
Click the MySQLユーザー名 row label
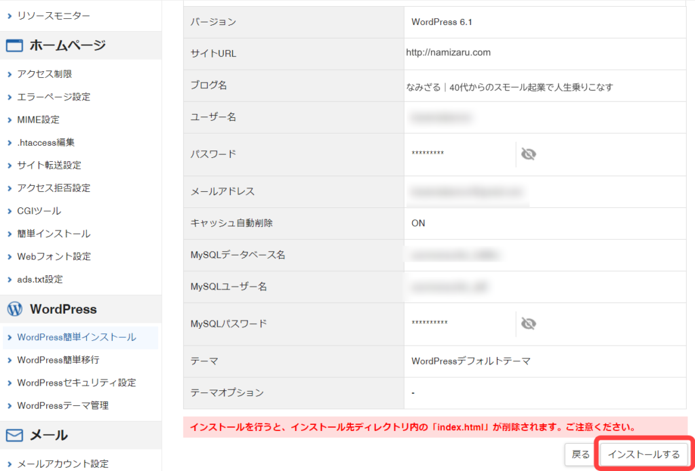coord(228,287)
